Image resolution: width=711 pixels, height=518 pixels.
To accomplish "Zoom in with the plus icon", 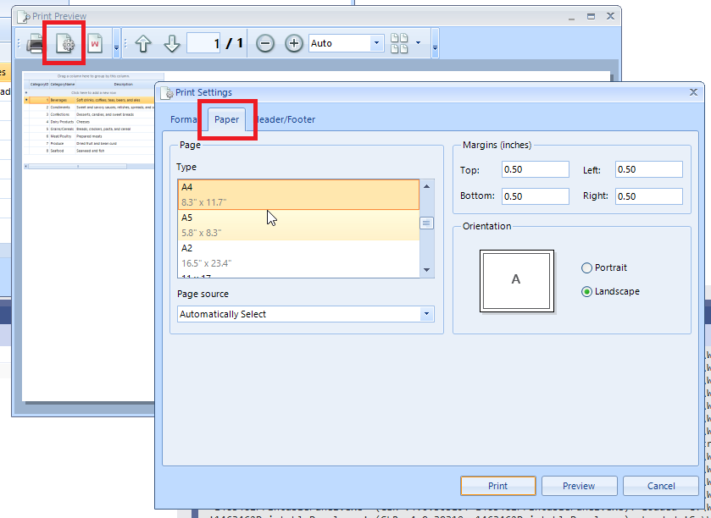I will (x=294, y=43).
